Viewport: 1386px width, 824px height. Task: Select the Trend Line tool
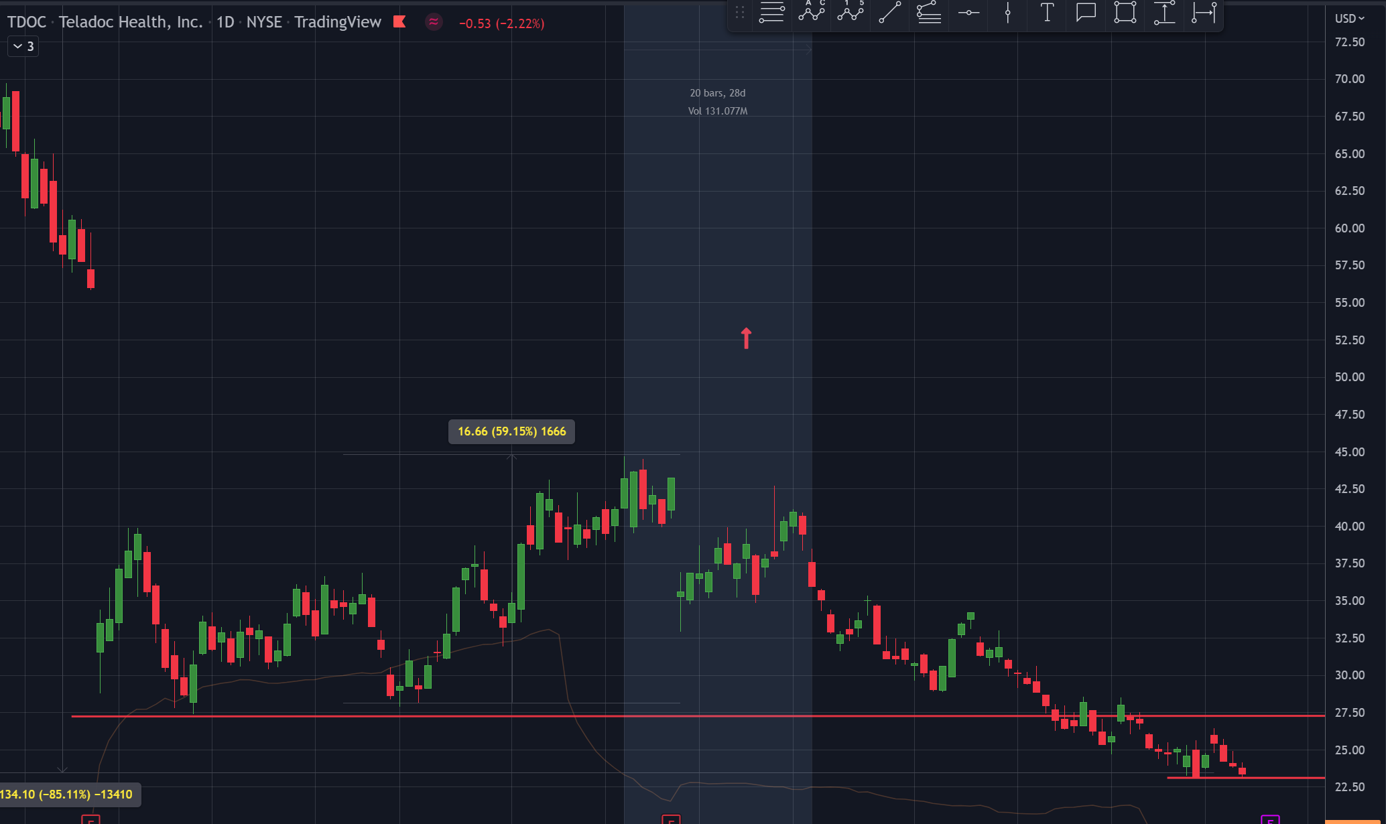click(x=889, y=12)
